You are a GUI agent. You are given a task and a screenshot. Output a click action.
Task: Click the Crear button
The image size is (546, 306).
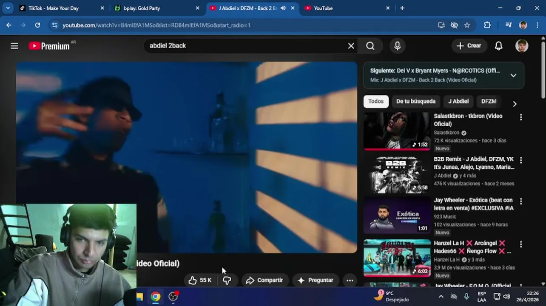click(x=469, y=46)
